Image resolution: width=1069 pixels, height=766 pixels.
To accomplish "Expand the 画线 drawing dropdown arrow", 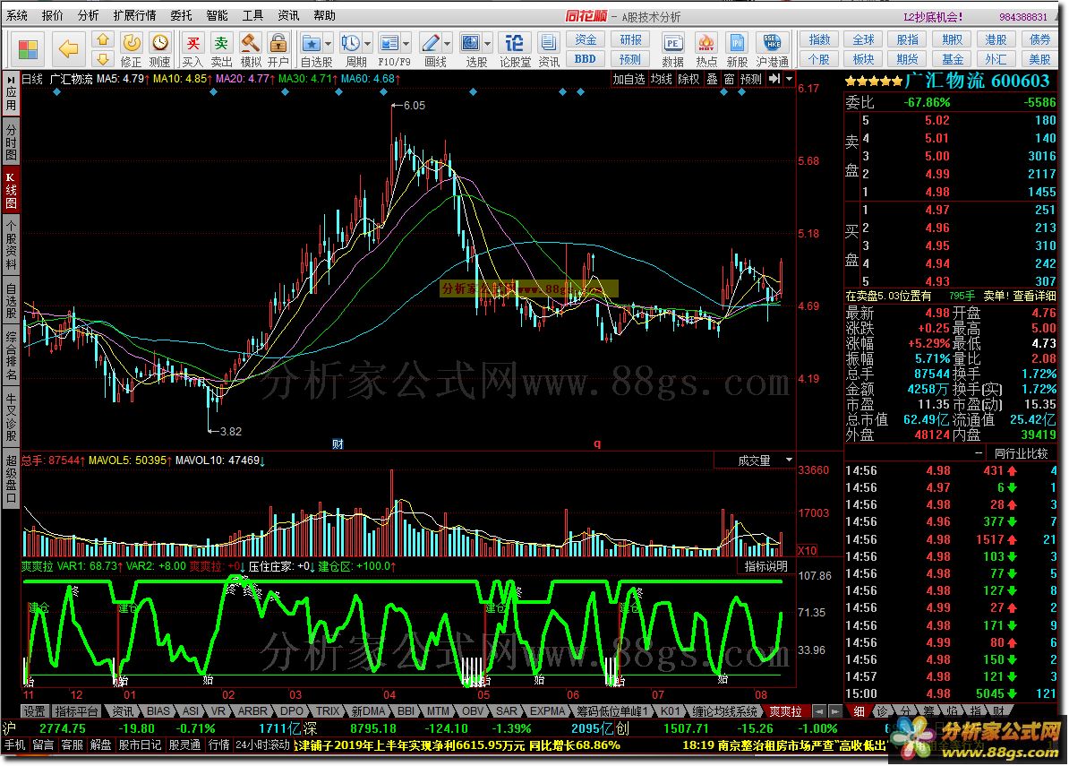I will [x=448, y=44].
